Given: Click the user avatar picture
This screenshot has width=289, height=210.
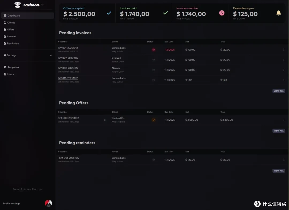Looking at the screenshot, I should point(48,203).
